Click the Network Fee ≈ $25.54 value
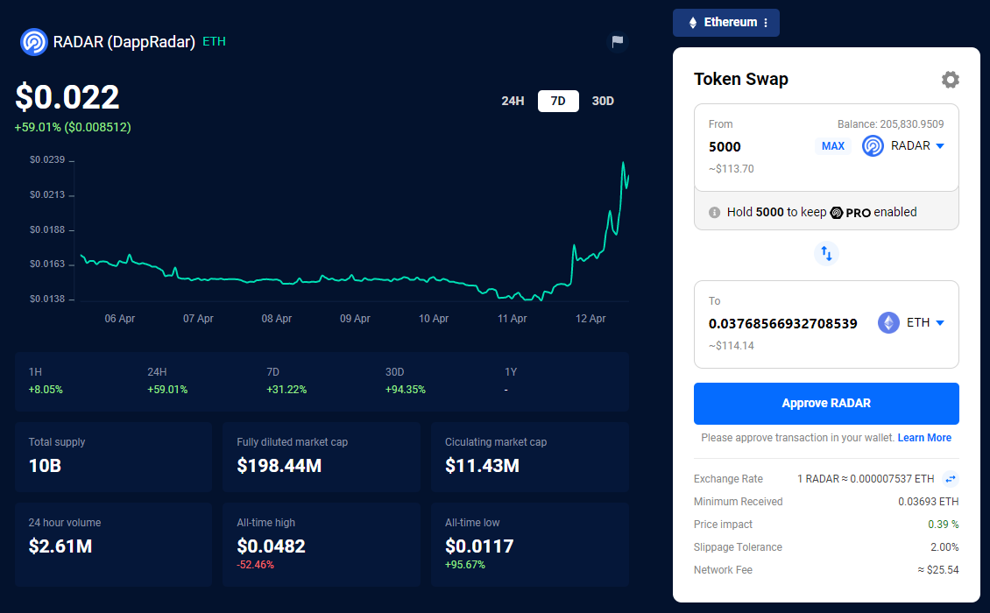This screenshot has height=613, width=990. coord(938,570)
